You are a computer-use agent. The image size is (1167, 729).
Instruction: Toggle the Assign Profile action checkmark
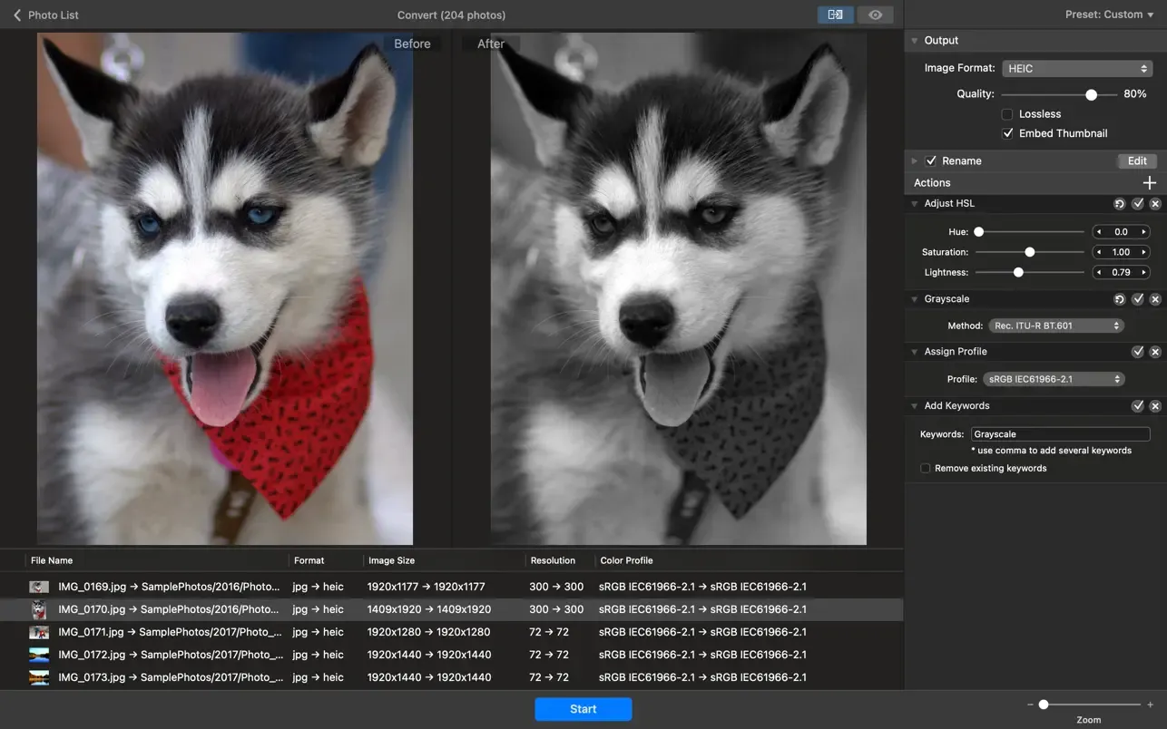pyautogui.click(x=1138, y=352)
